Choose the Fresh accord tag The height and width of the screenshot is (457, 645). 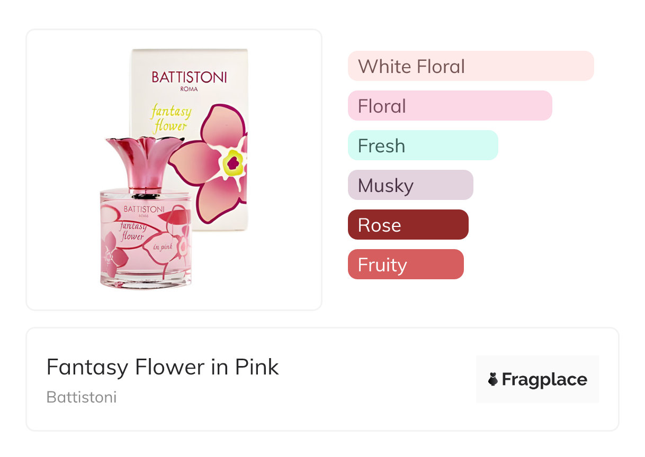click(423, 145)
